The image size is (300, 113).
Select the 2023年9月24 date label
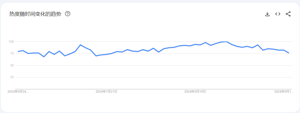click(x=18, y=91)
